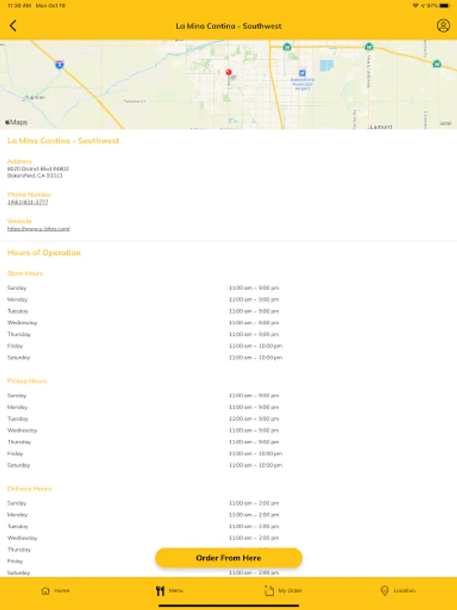Open the restaurant website link
The image size is (457, 610).
click(39, 229)
